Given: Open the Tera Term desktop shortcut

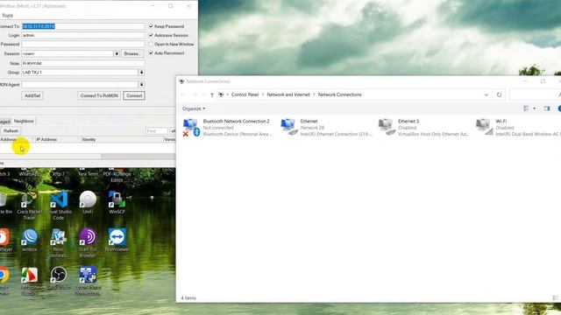Looking at the screenshot, I should click(x=88, y=173).
